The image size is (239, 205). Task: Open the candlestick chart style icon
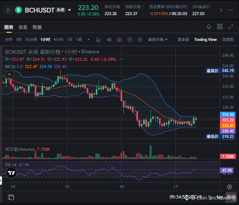(109, 40)
